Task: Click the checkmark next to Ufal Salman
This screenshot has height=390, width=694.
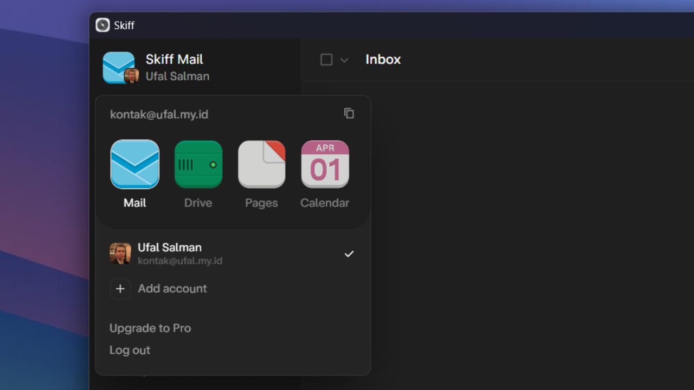Action: pos(349,253)
